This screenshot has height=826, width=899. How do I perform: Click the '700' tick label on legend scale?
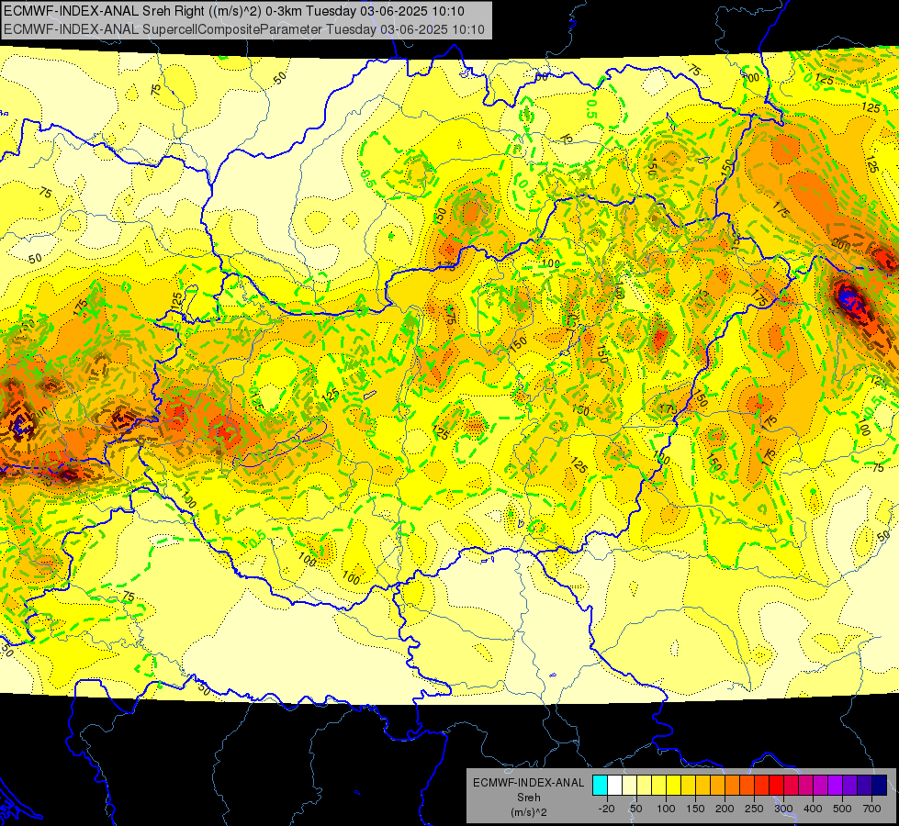click(871, 809)
